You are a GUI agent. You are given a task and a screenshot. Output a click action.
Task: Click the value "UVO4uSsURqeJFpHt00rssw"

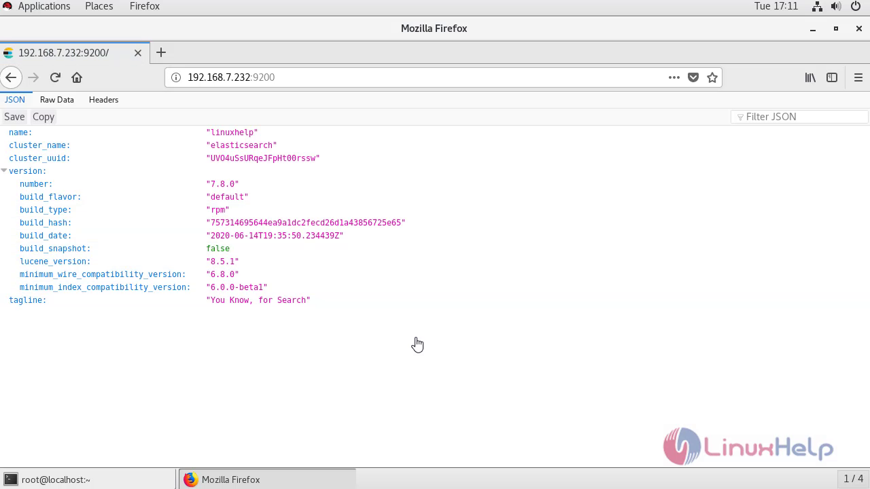(263, 158)
